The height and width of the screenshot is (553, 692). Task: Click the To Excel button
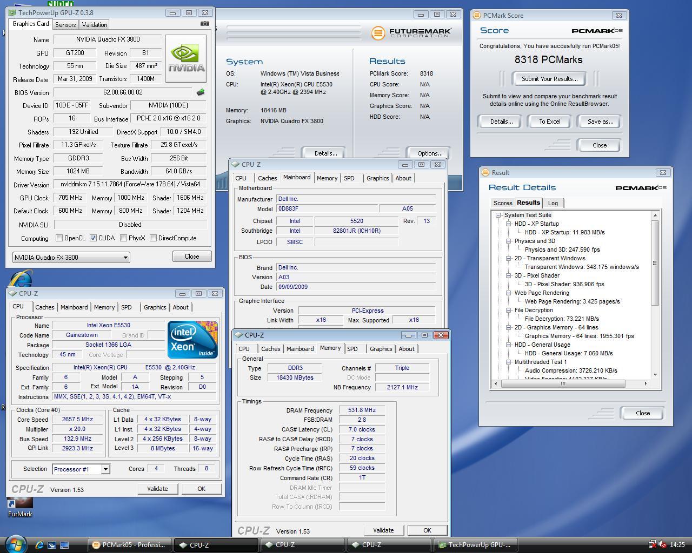tap(549, 122)
